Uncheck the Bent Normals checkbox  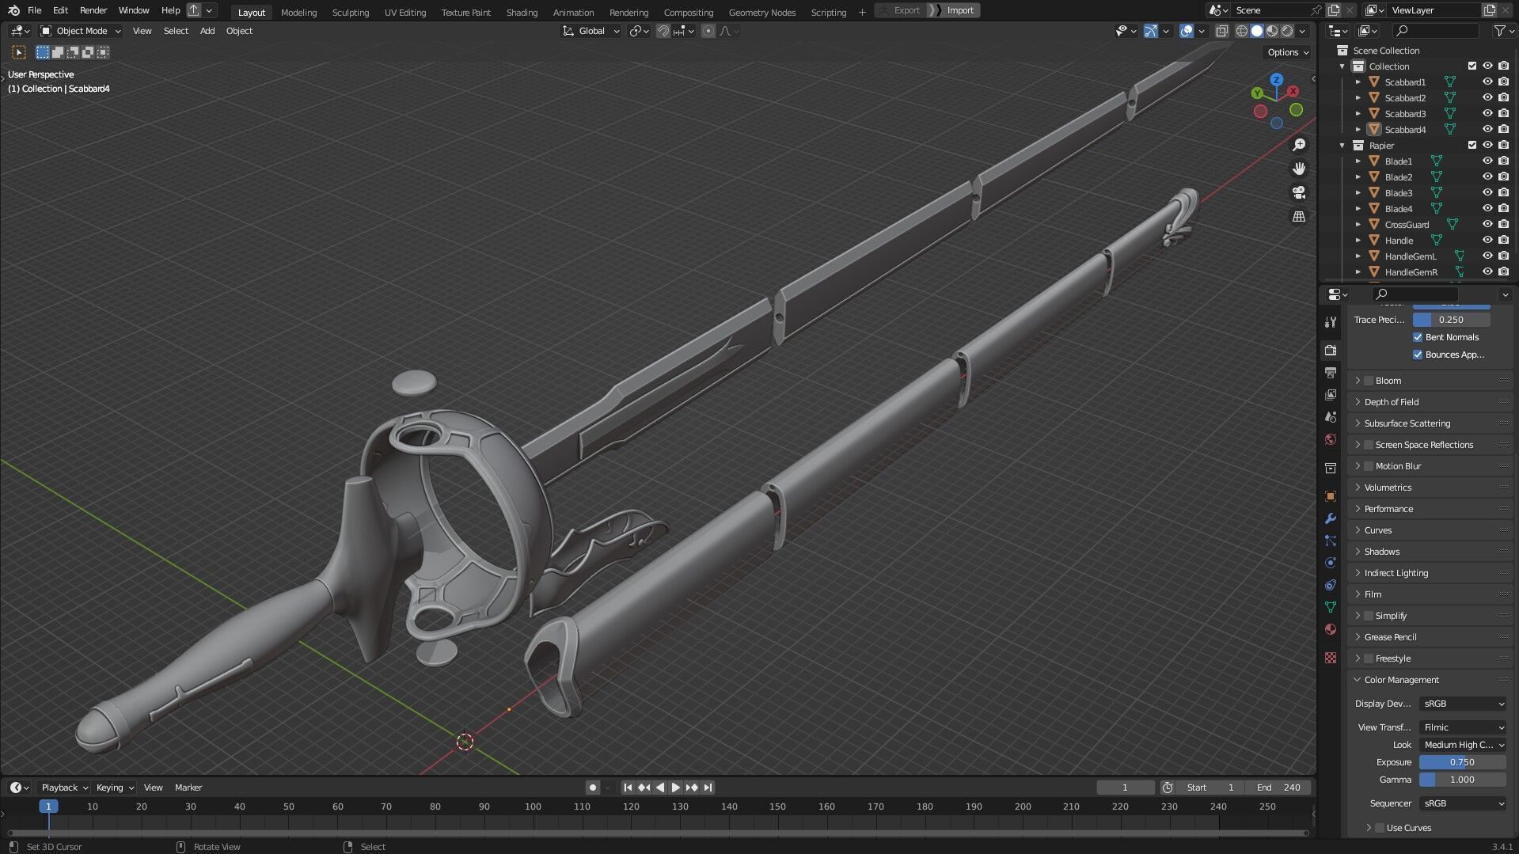click(1418, 337)
